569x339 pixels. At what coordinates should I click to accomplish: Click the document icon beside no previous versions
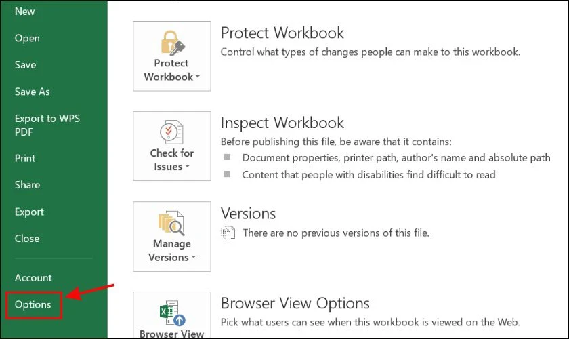coord(228,233)
